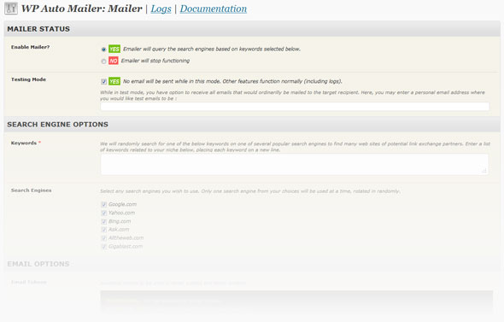This screenshot has height=322, width=504.
Task: Click into the Keywords text area
Action: tap(295, 165)
